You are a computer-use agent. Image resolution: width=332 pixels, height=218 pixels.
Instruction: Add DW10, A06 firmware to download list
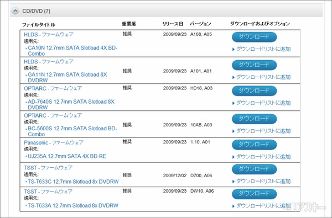coord(262,206)
